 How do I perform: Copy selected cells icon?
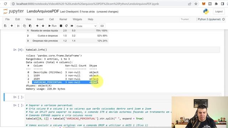click(x=24, y=26)
